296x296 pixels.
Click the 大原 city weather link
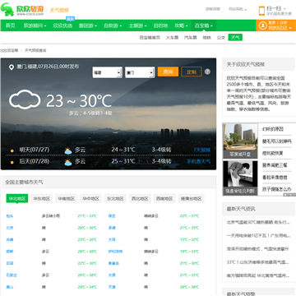112,275
